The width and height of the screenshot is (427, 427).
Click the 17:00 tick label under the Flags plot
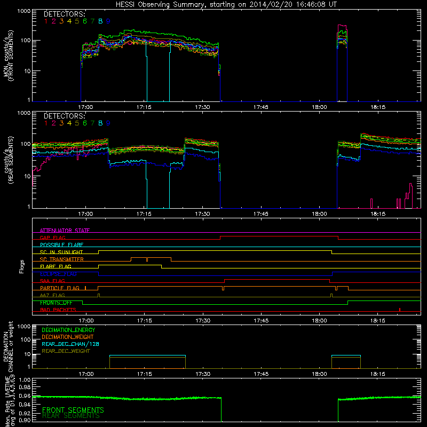[86, 321]
